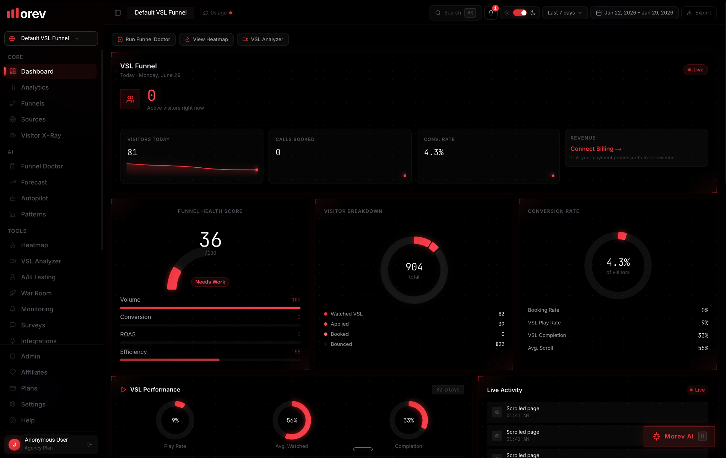Viewport: 726px width, 458px height.
Task: Click the Calls Booked card
Action: click(340, 156)
